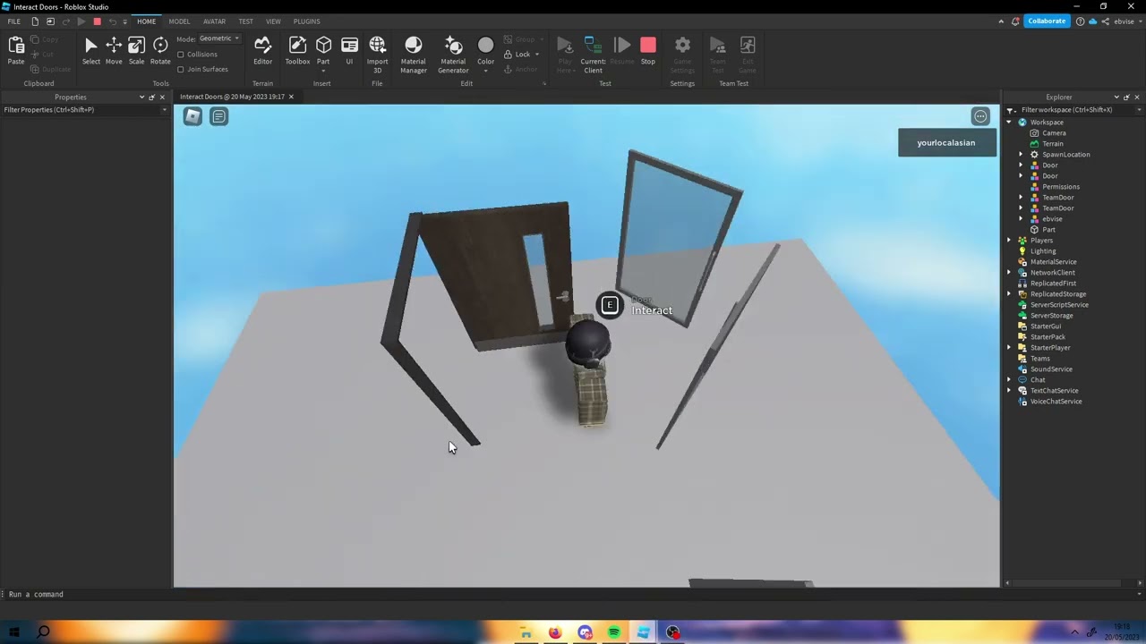Open the in-game chat icon
Viewport: 1146px width, 644px height.
[219, 116]
